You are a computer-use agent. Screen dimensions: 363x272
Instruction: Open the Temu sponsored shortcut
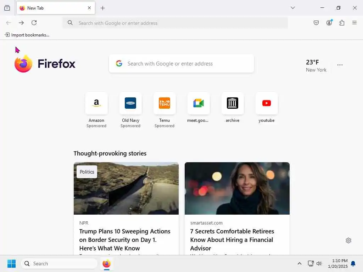[164, 110]
